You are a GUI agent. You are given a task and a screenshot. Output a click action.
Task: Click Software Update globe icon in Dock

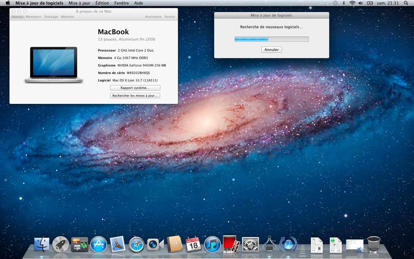click(288, 245)
